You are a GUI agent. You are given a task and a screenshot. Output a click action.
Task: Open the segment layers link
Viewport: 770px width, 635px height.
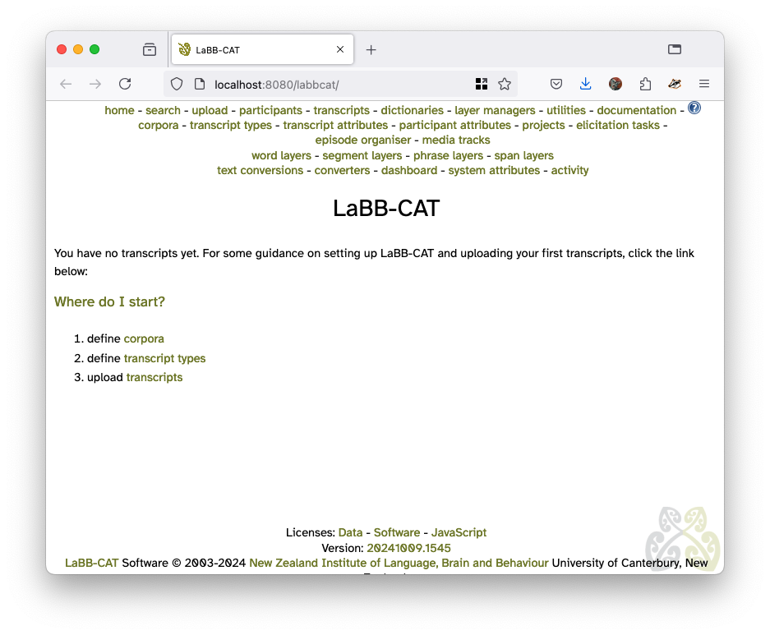pos(362,155)
